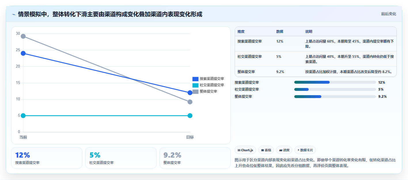The image size is (408, 180).
Task: Click cyan 社交渠道提交率 point at 目标
Action: click(190, 116)
